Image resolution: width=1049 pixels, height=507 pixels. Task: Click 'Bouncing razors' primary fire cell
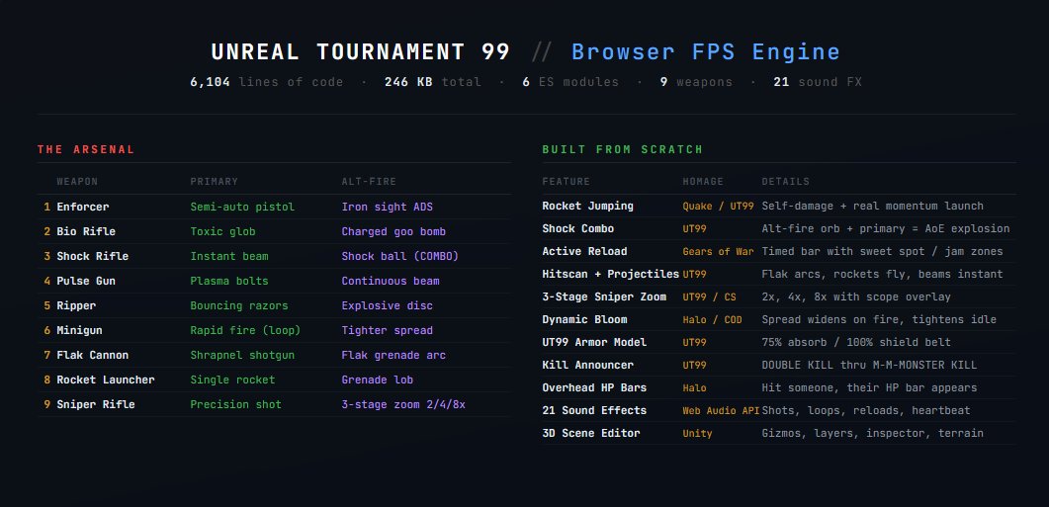point(239,305)
